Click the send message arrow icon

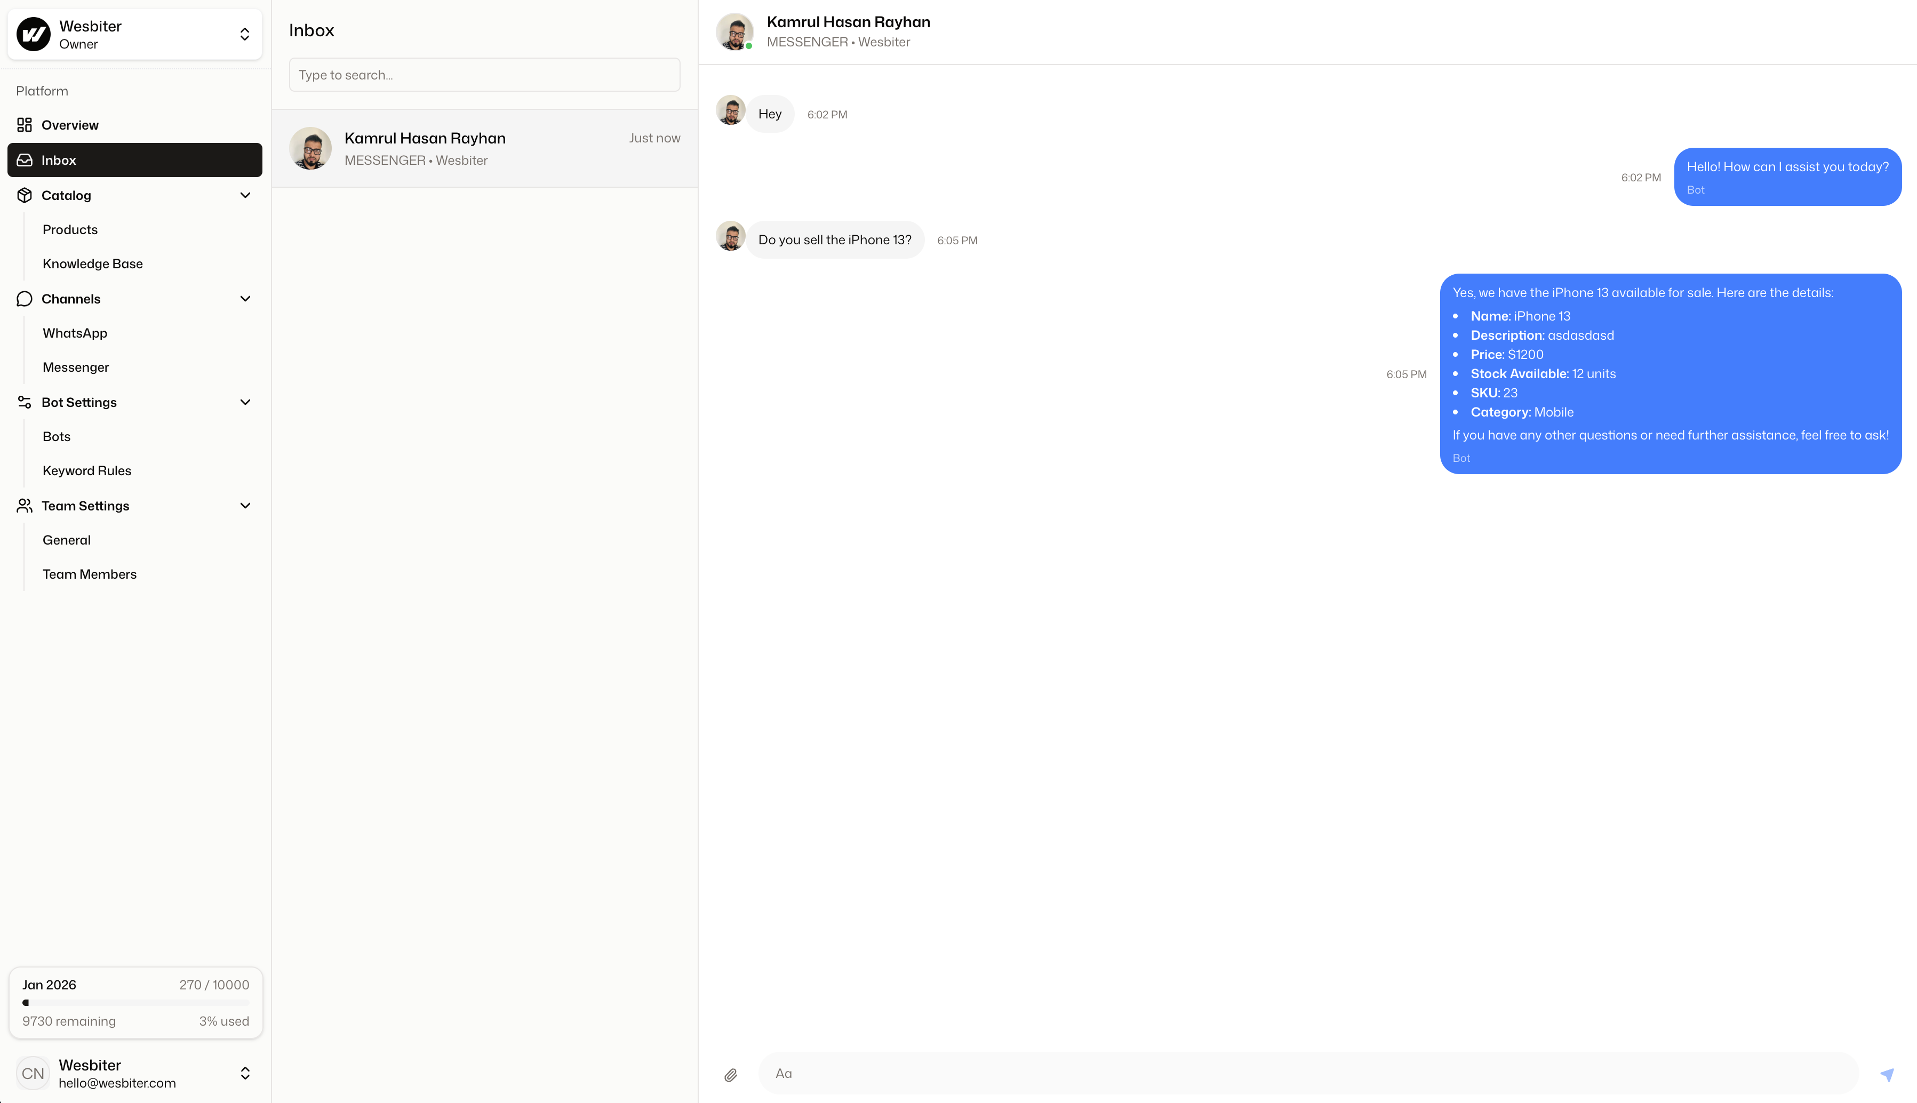coord(1887,1074)
